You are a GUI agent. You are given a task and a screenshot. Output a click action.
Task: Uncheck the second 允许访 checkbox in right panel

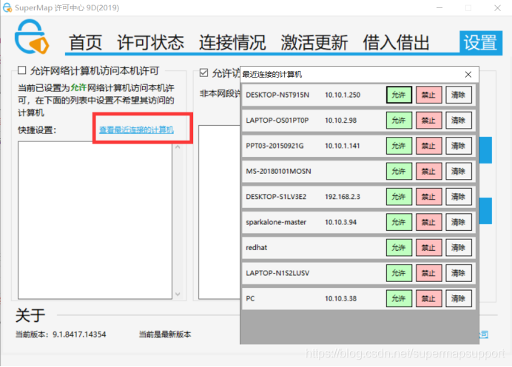[x=203, y=73]
